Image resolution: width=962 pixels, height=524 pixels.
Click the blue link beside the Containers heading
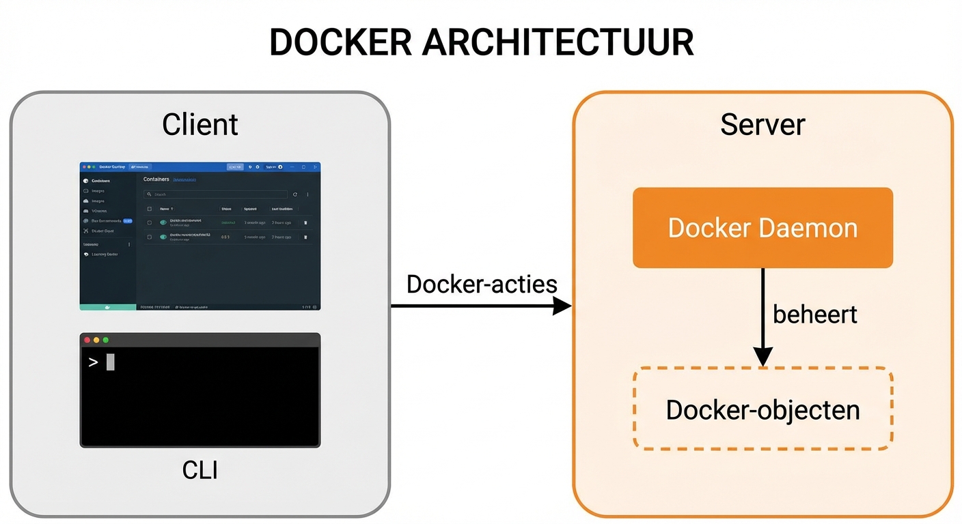click(184, 179)
